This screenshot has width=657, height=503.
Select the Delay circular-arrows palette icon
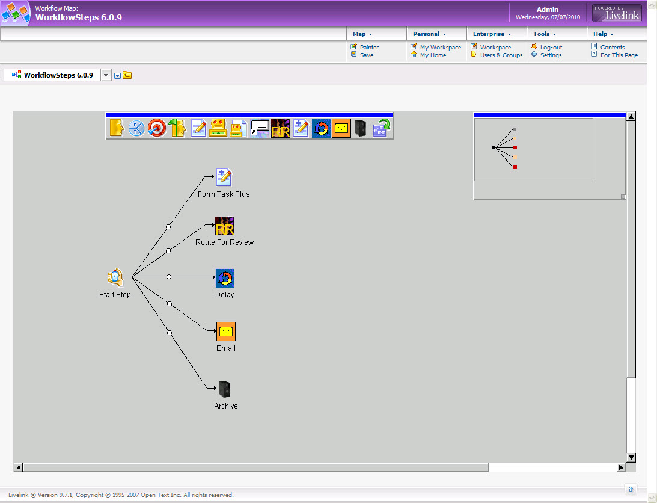(321, 128)
